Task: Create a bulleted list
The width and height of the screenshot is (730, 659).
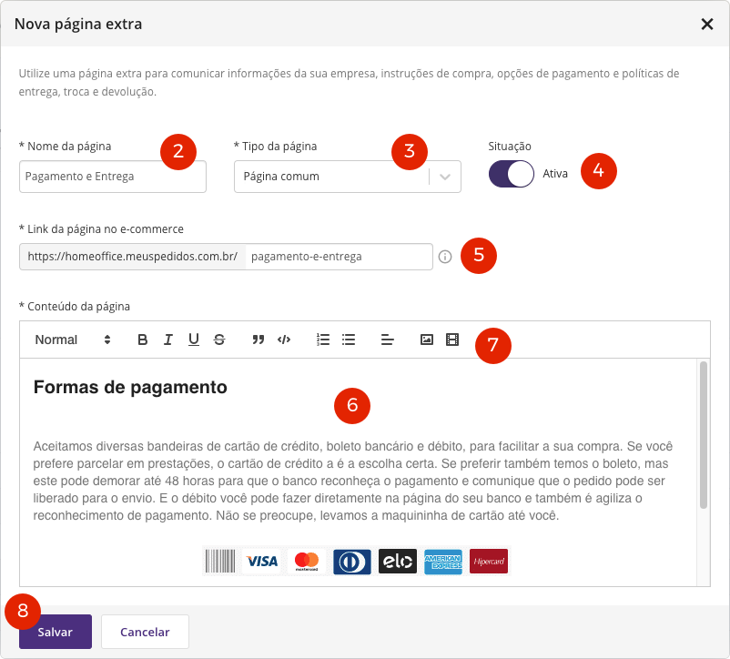Action: pos(349,340)
